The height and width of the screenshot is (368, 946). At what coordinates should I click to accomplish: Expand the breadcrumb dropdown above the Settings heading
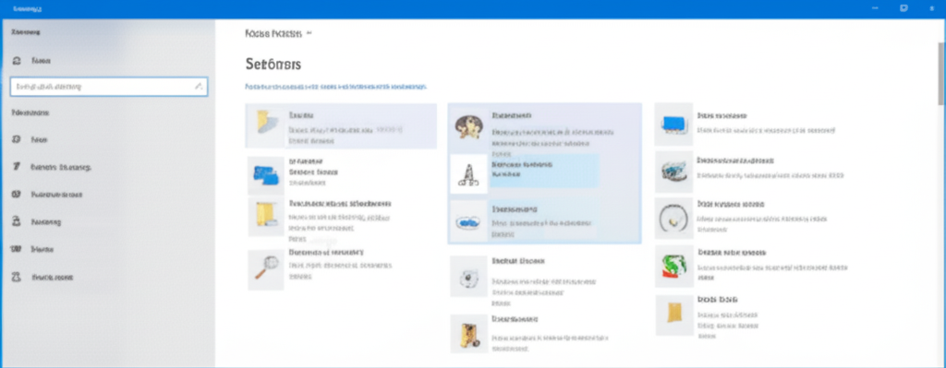[309, 34]
